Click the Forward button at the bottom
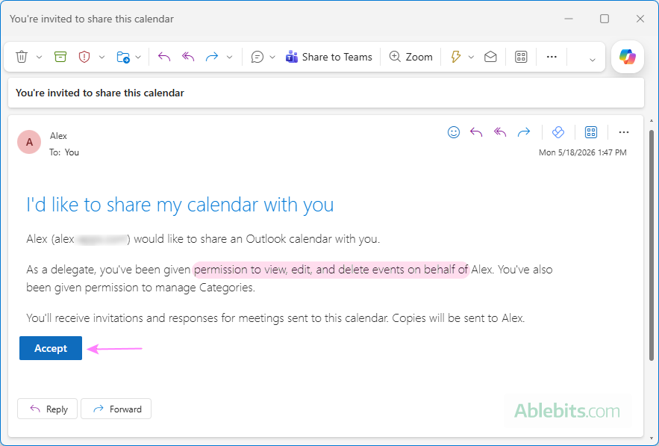Viewport: 659px width, 446px height. click(116, 409)
